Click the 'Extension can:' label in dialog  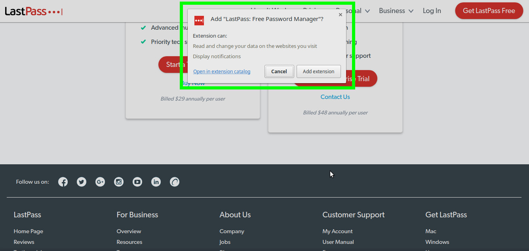tap(210, 36)
